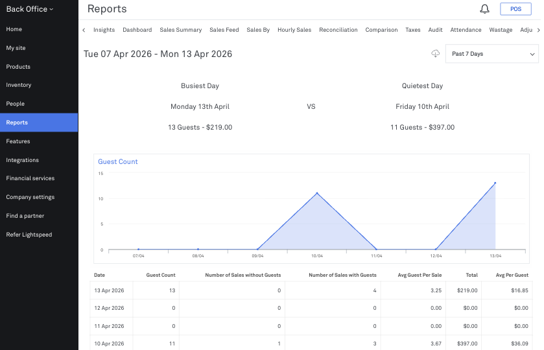Select the Sales By tab
Image resolution: width=544 pixels, height=350 pixels.
(x=258, y=30)
